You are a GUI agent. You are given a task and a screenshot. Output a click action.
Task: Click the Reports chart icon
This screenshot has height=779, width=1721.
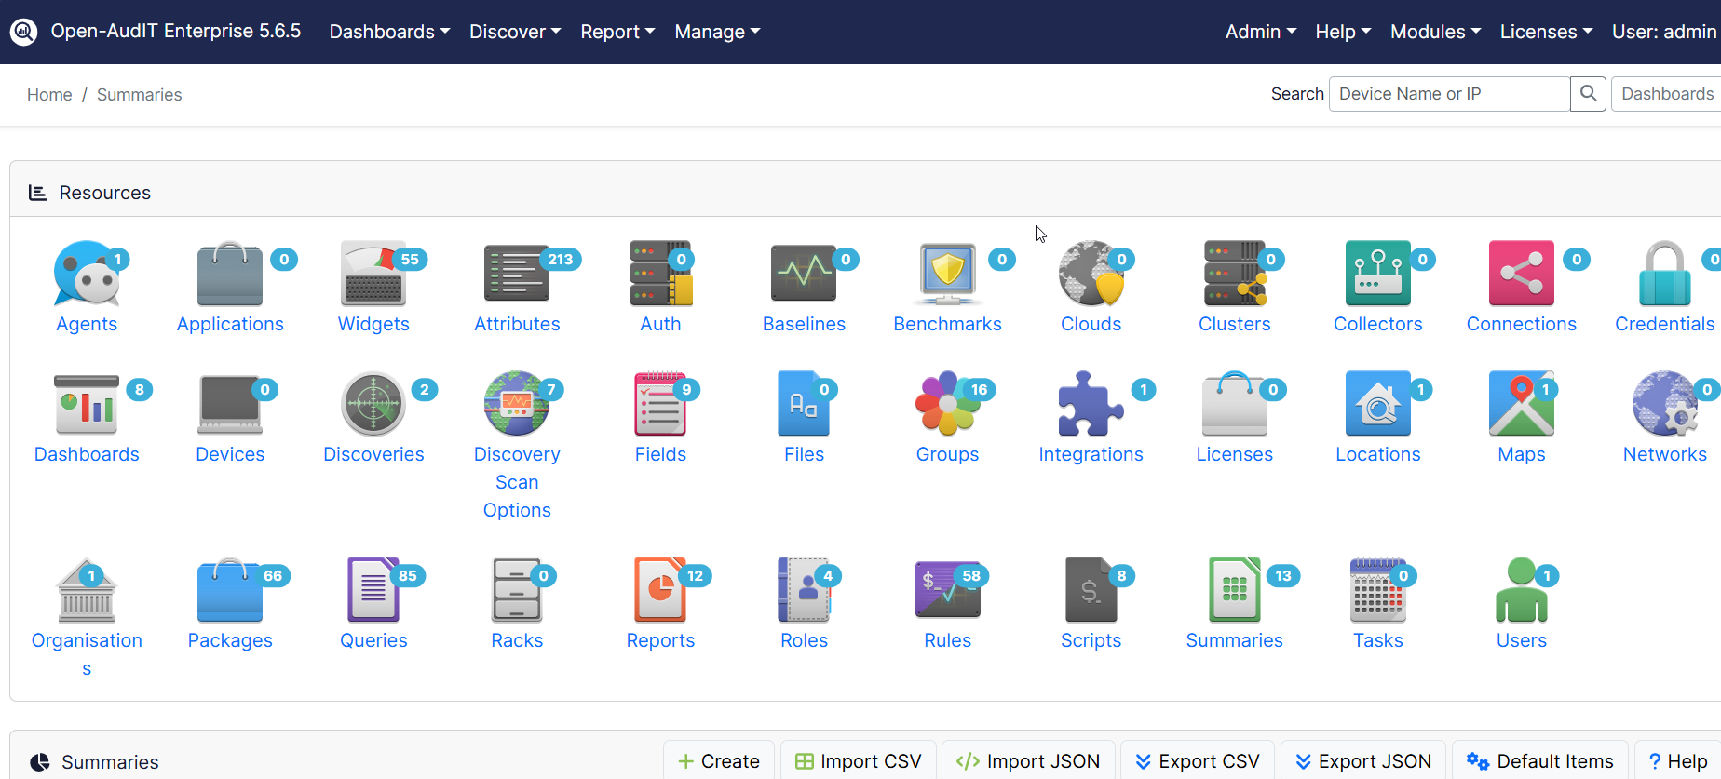tap(660, 590)
